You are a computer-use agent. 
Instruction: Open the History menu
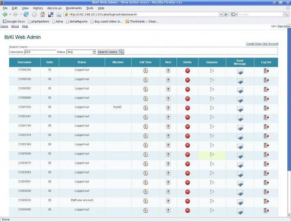(38, 8)
